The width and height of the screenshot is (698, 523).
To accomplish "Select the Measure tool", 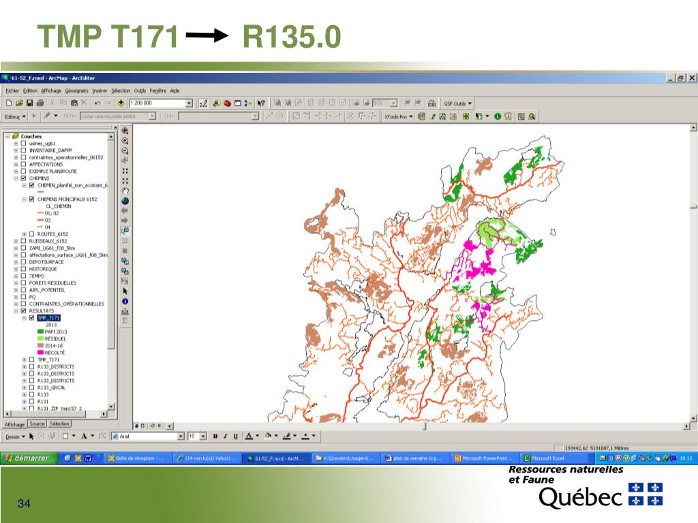I will (125, 311).
